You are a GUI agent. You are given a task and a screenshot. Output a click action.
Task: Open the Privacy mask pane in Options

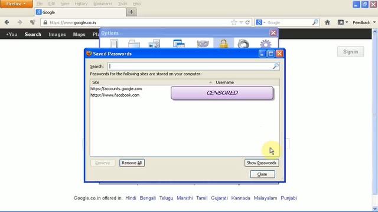pos(203,44)
